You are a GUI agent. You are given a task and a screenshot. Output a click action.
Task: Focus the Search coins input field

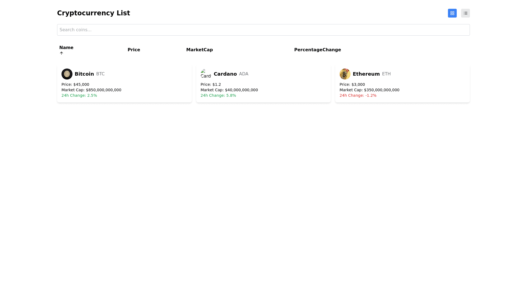[263, 30]
